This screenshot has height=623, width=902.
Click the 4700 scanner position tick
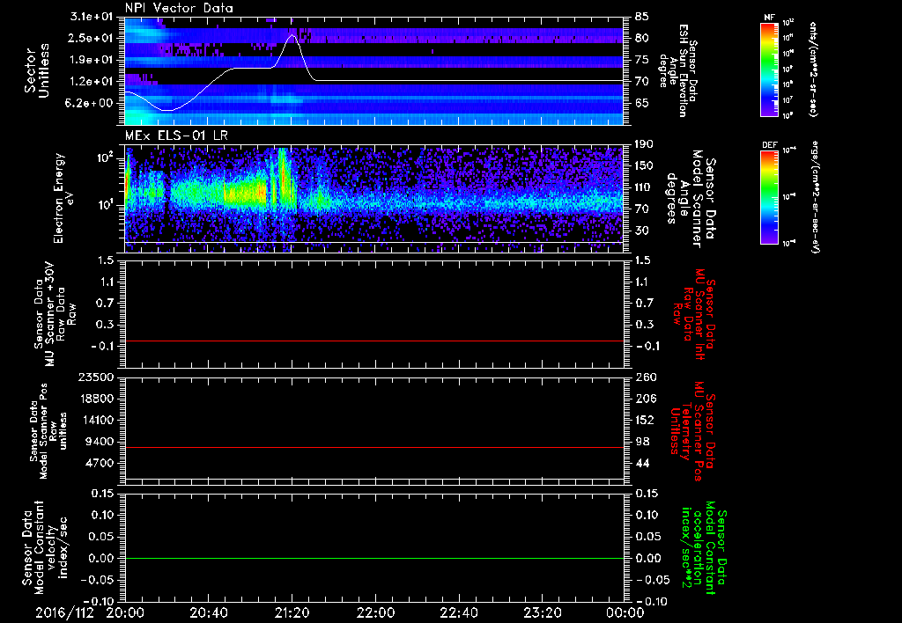99,463
